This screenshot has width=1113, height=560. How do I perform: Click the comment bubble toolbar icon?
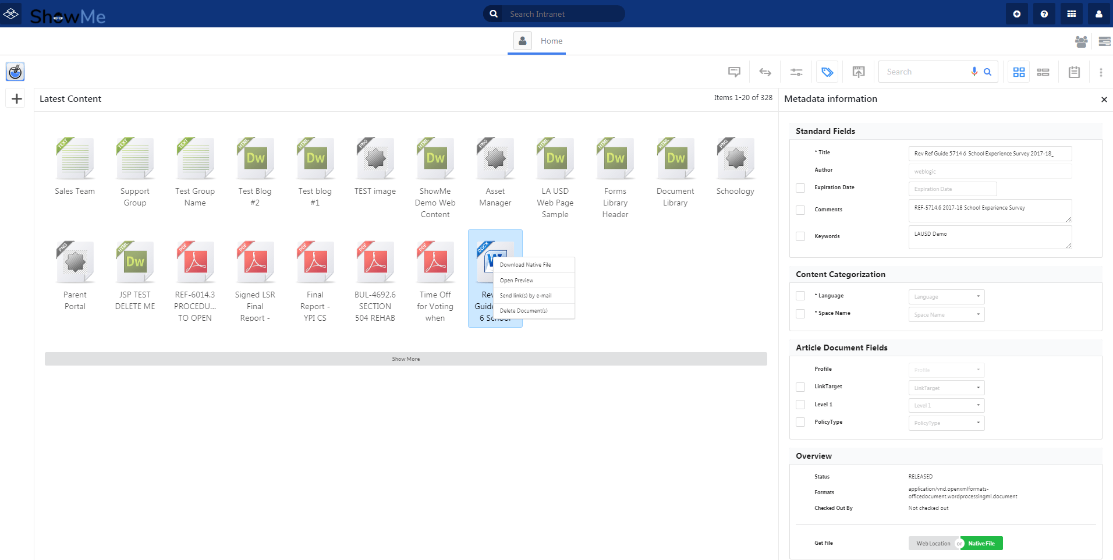pyautogui.click(x=734, y=72)
